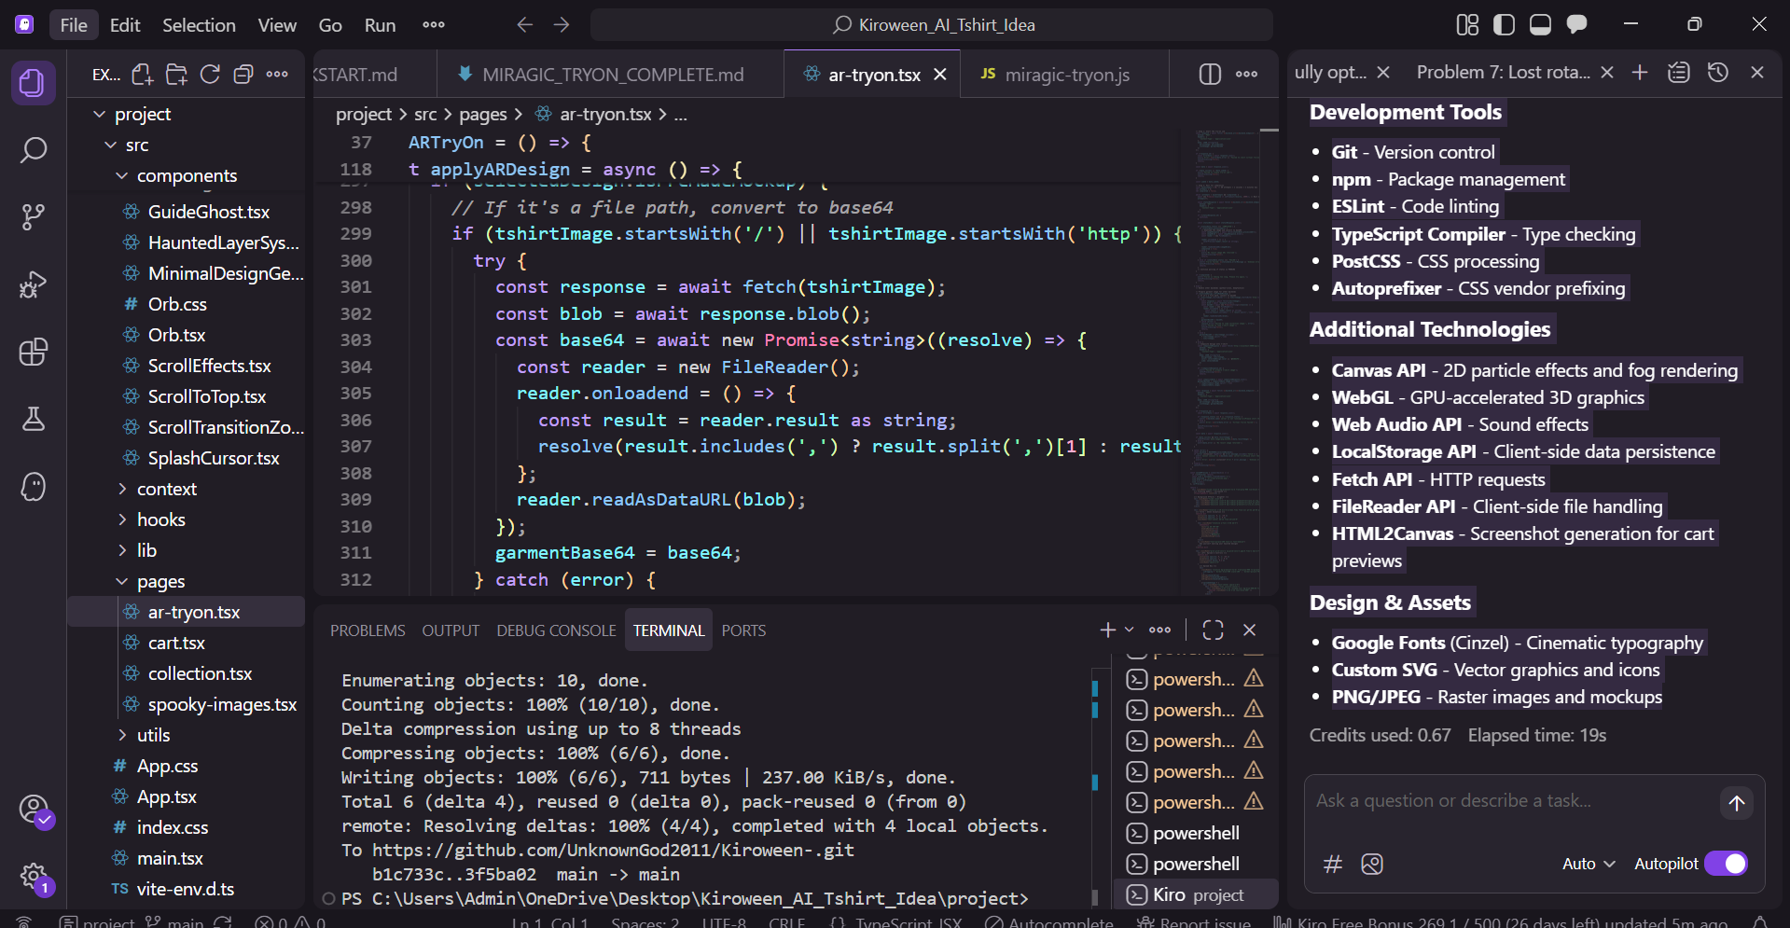Collapse the components folder
The image size is (1790, 928).
pyautogui.click(x=187, y=176)
